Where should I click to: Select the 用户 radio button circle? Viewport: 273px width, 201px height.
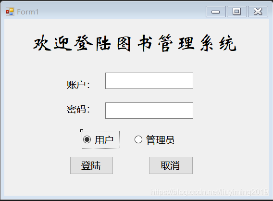(x=87, y=139)
